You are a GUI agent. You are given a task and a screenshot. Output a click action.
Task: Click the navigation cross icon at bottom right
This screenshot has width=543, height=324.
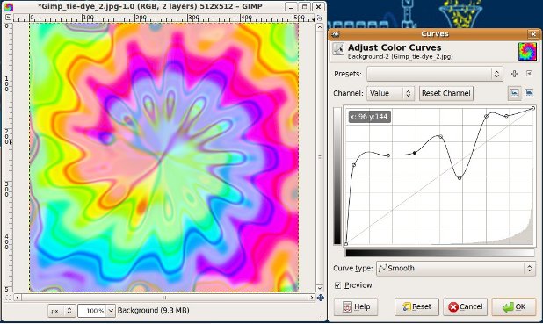point(321,298)
